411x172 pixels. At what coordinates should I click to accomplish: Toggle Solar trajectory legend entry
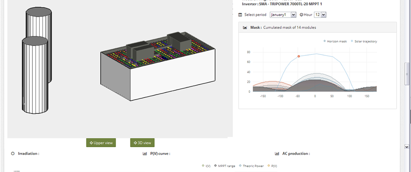[364, 41]
